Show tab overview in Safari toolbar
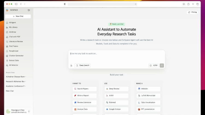The image size is (205, 115). tap(198, 4)
